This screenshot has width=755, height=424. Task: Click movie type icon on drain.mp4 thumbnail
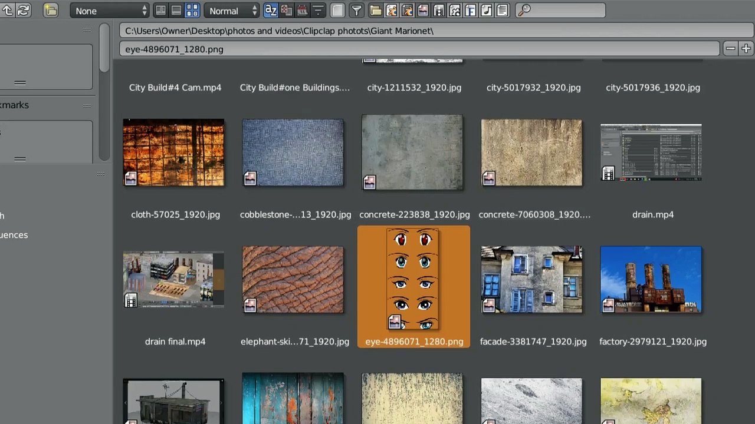click(x=608, y=173)
